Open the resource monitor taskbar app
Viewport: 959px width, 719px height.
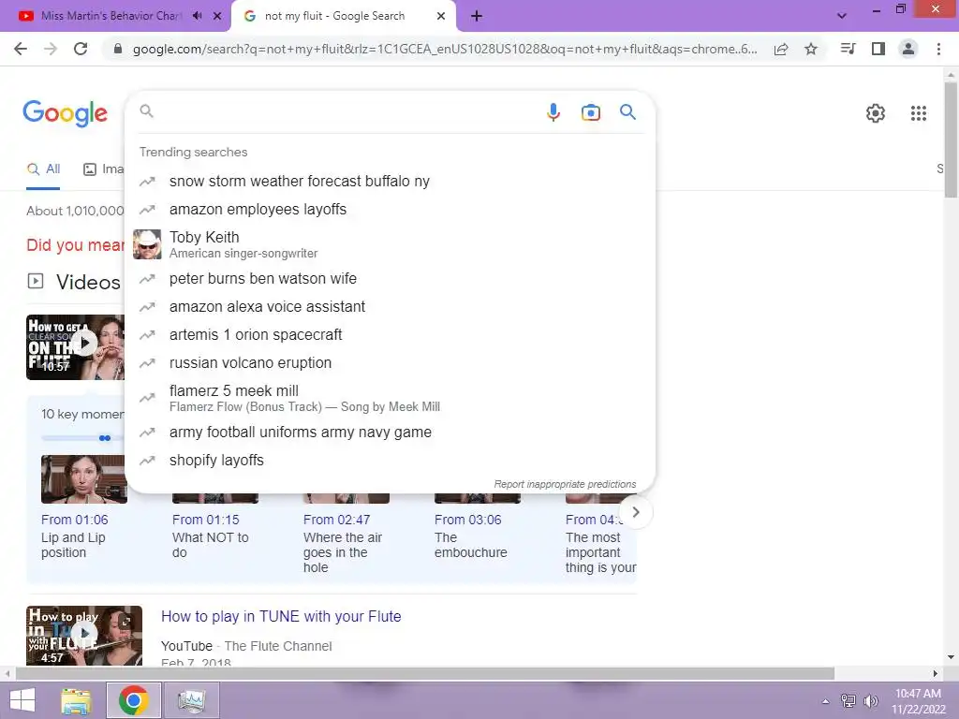click(x=191, y=700)
